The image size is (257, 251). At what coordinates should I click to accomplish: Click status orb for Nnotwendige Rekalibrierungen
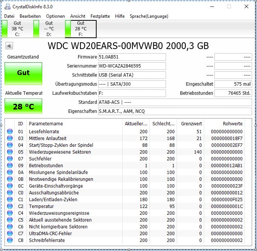(10, 179)
